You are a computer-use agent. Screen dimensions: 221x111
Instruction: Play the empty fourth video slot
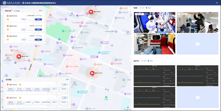click(197, 44)
